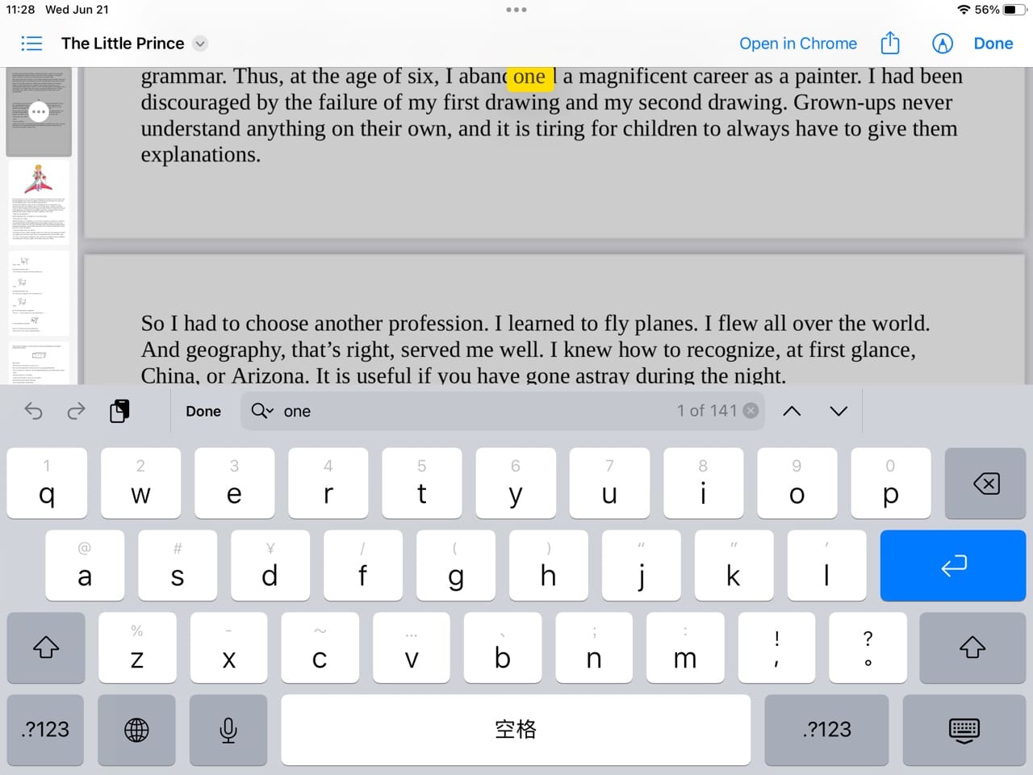Tap Done to finish viewing the document
This screenshot has width=1033, height=775.
(x=993, y=44)
